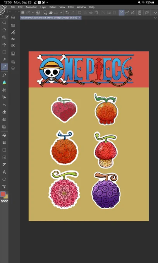Open the Sub Tool panel icon

pos(13,32)
